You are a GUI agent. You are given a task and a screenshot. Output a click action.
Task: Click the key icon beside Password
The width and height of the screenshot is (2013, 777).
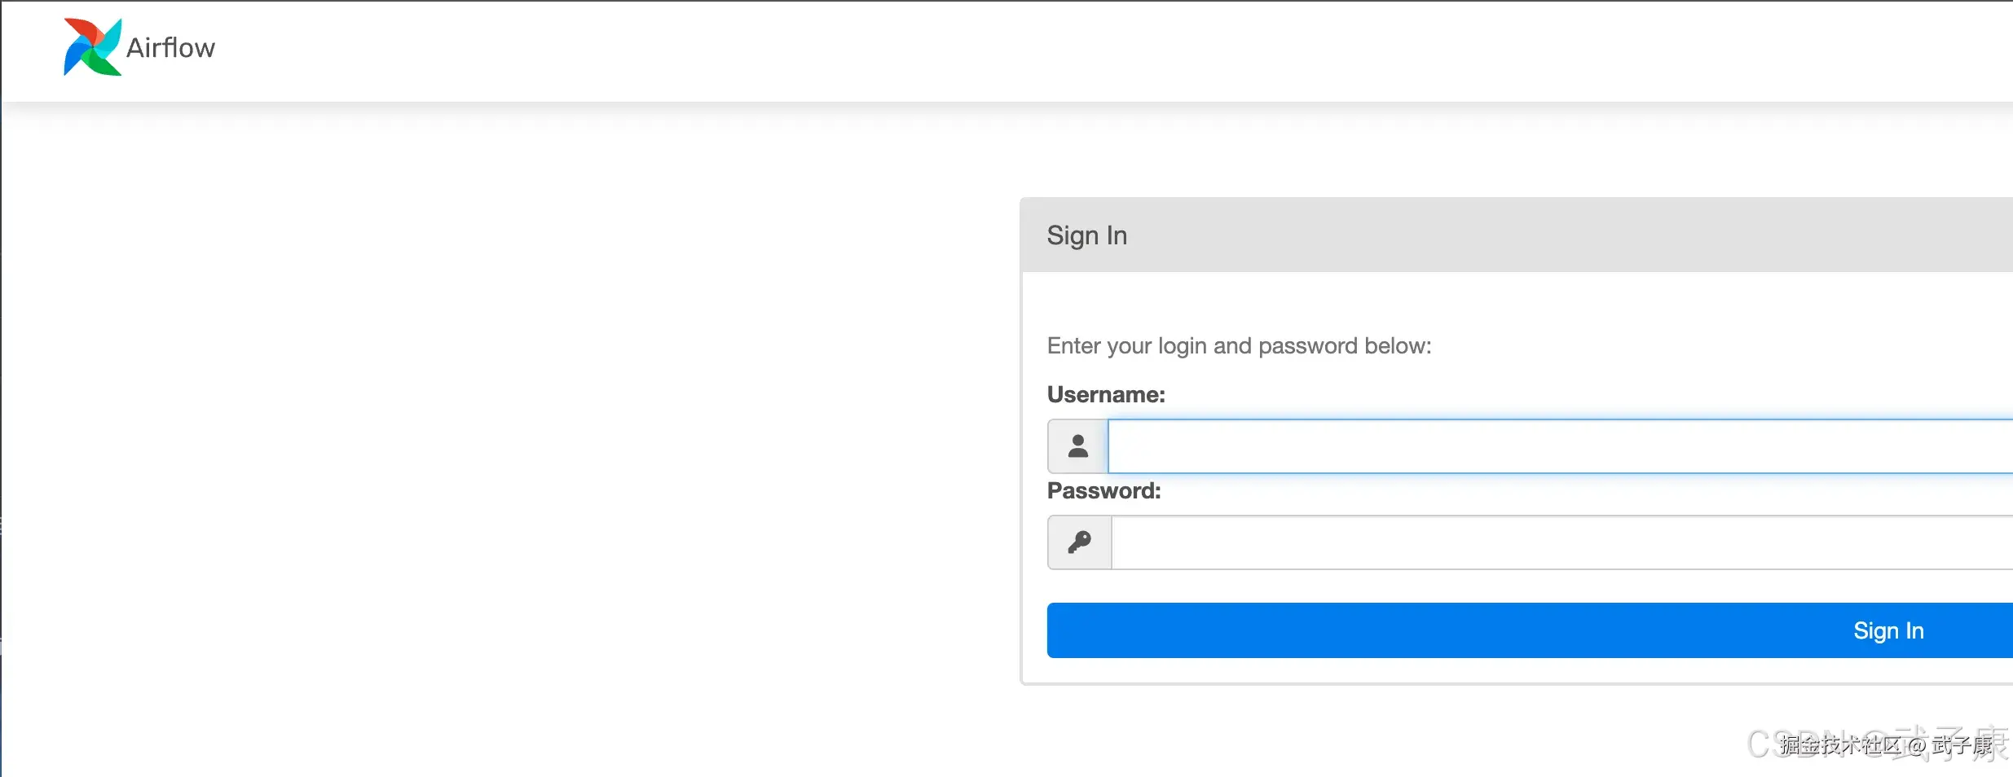(1079, 542)
